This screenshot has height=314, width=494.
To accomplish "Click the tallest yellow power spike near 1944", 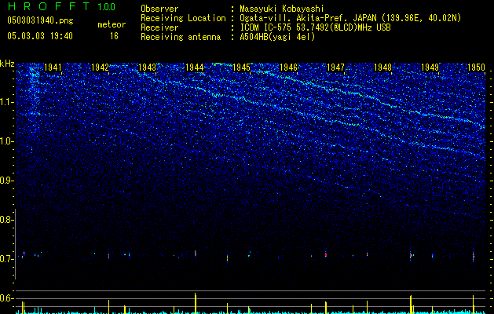I will click(x=196, y=303).
